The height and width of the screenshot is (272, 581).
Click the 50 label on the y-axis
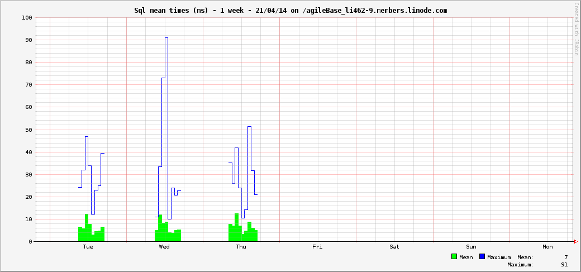click(x=28, y=130)
